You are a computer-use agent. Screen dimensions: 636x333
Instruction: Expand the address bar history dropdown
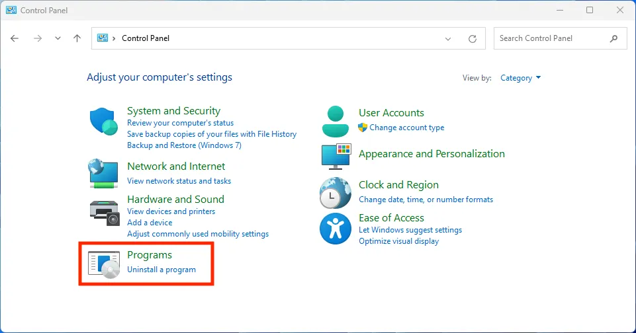tap(448, 38)
